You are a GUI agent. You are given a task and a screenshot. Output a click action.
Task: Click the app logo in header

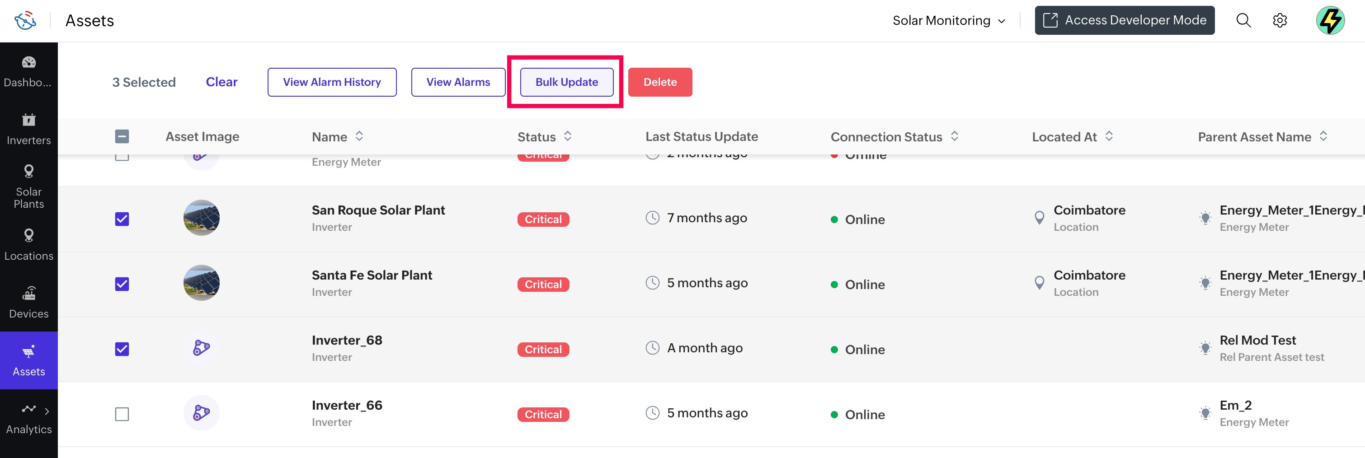(25, 21)
